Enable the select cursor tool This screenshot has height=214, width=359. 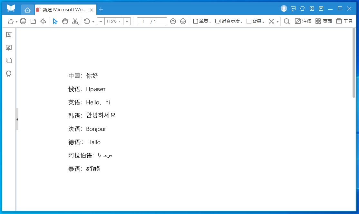pos(55,21)
